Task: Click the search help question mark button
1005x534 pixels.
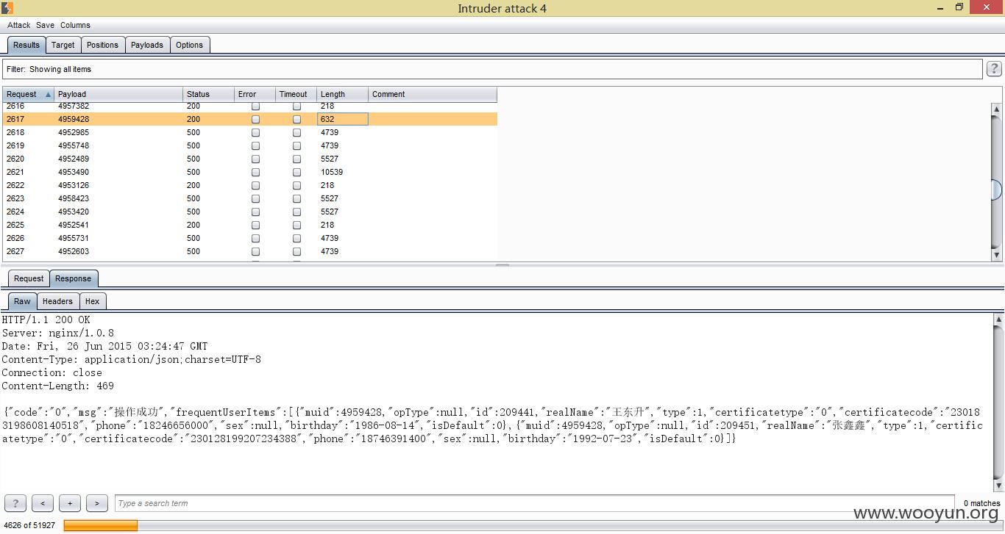Action: [15, 503]
